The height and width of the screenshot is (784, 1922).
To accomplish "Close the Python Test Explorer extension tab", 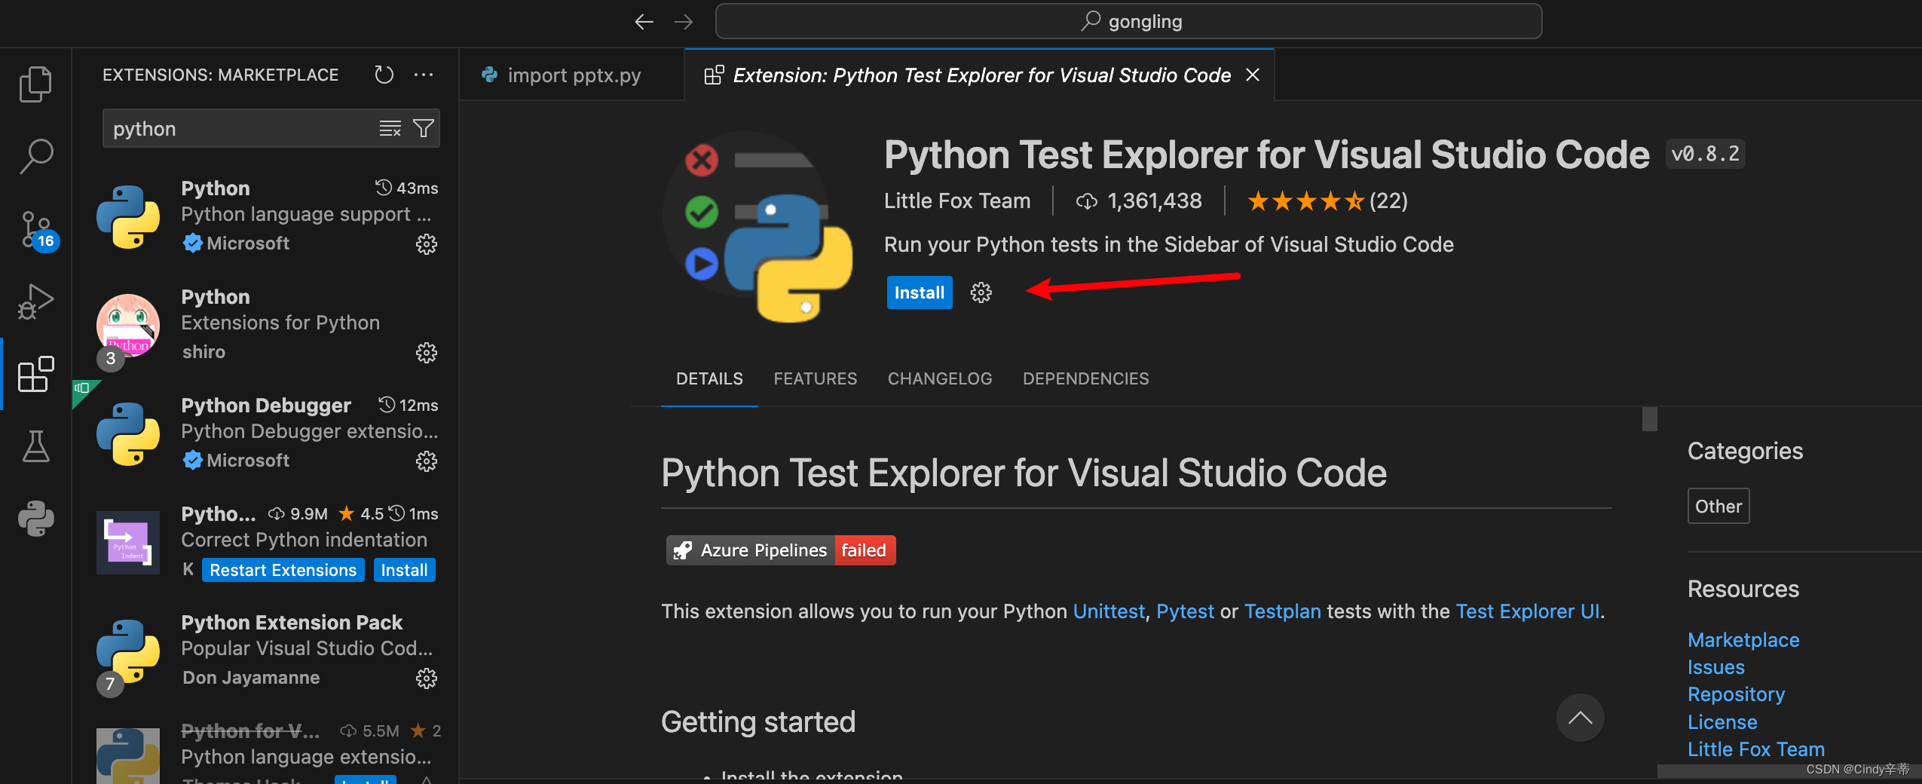I will coord(1253,75).
